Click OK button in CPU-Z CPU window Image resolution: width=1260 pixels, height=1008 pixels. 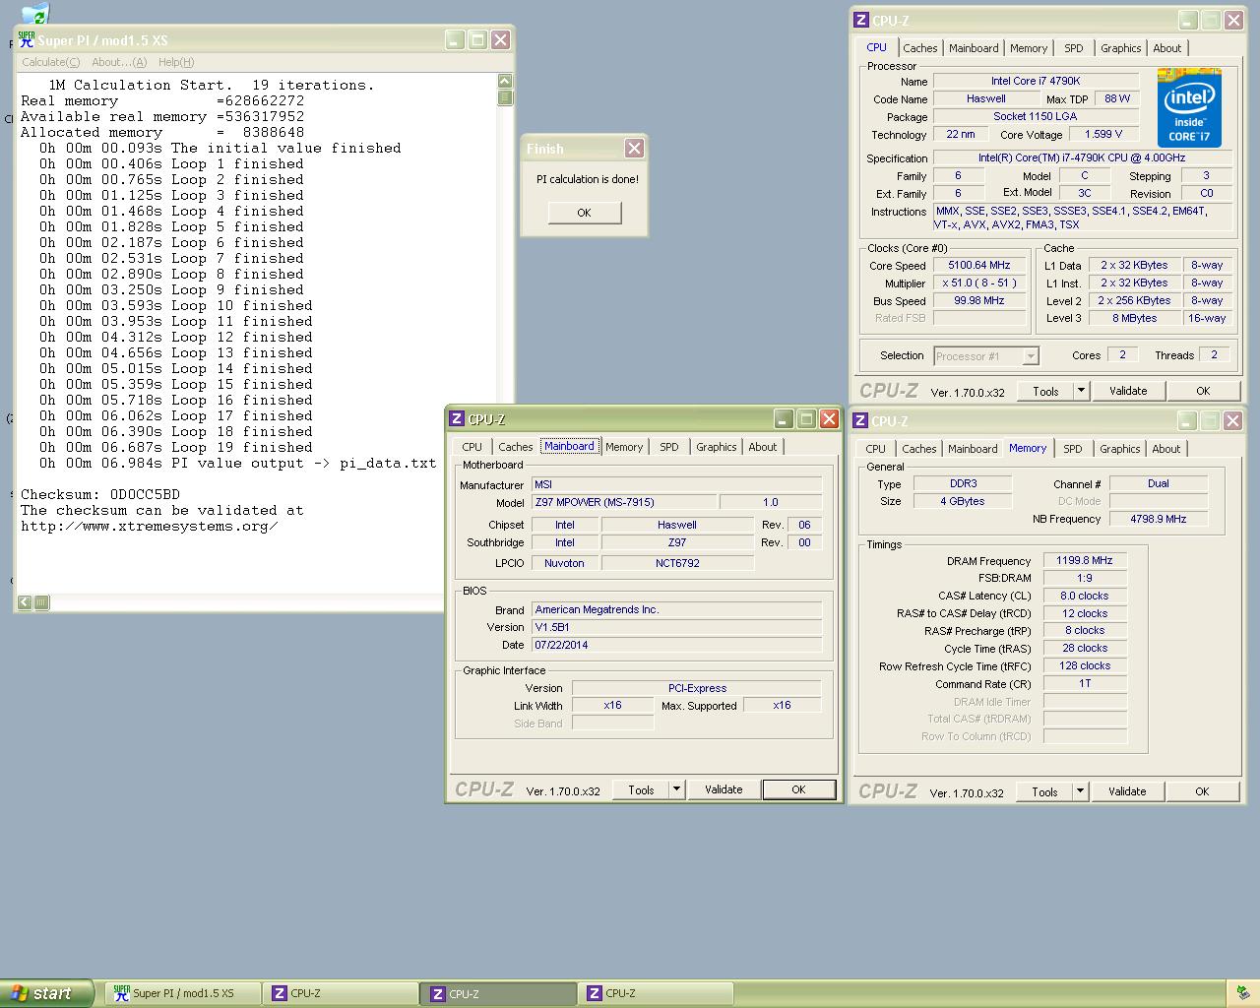1203,391
